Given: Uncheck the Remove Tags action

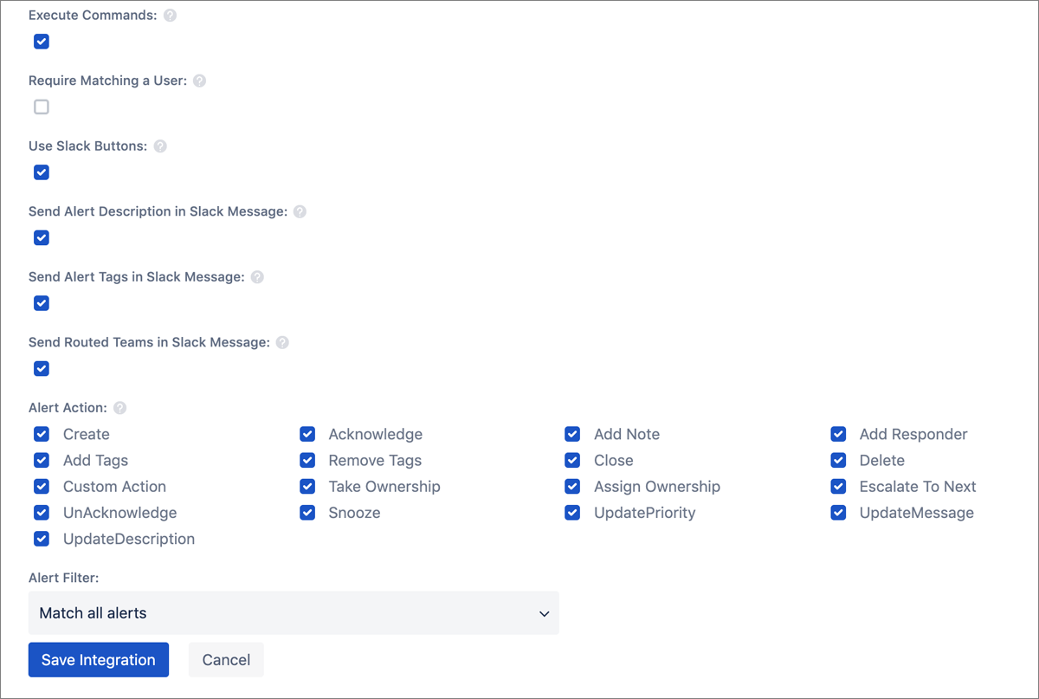Looking at the screenshot, I should (x=307, y=460).
